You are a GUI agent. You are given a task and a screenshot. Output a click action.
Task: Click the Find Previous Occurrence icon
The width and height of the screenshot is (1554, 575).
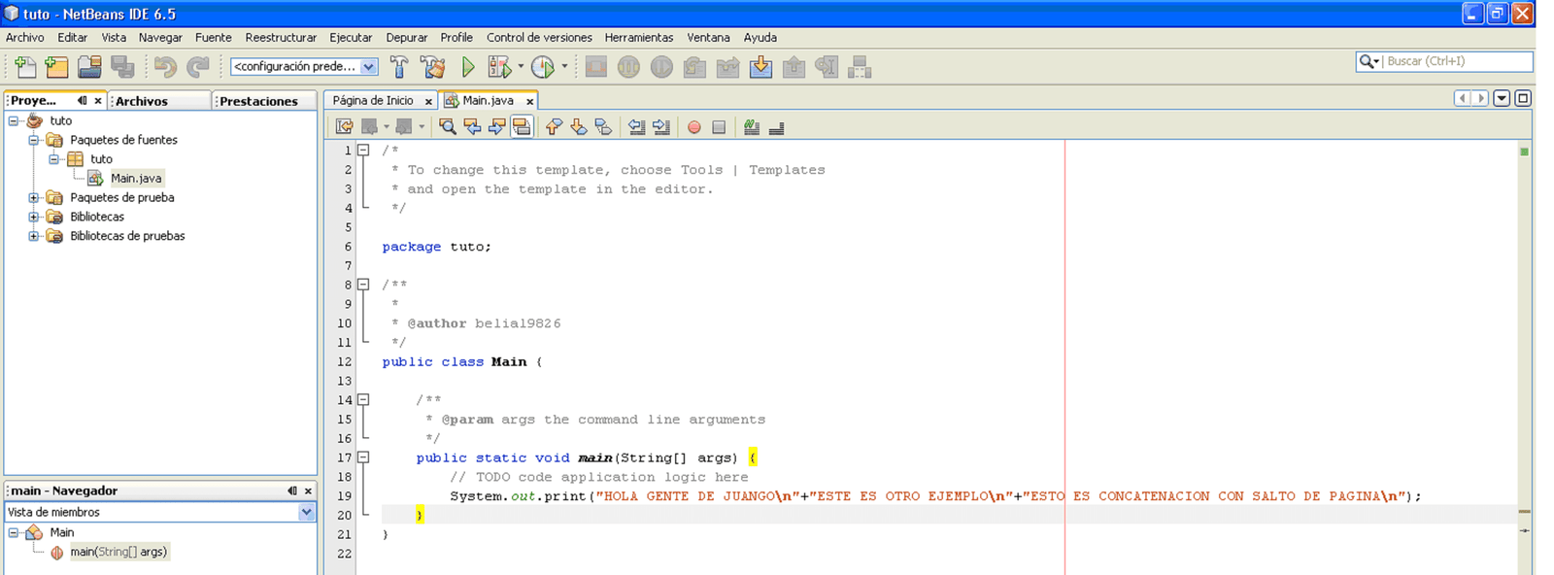coord(473,126)
